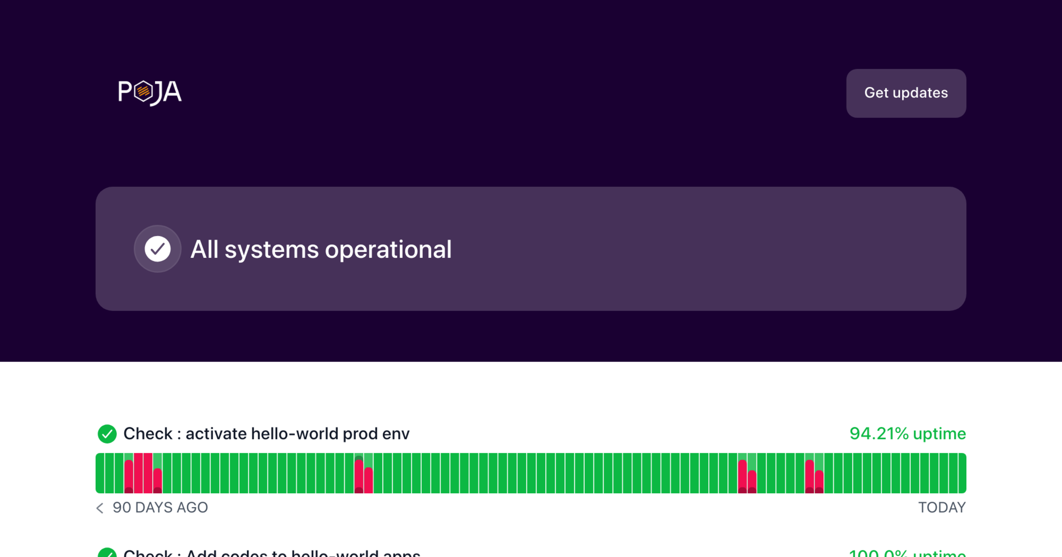Click the TODAY label under the uptime chart
The width and height of the screenshot is (1062, 557).
[942, 507]
